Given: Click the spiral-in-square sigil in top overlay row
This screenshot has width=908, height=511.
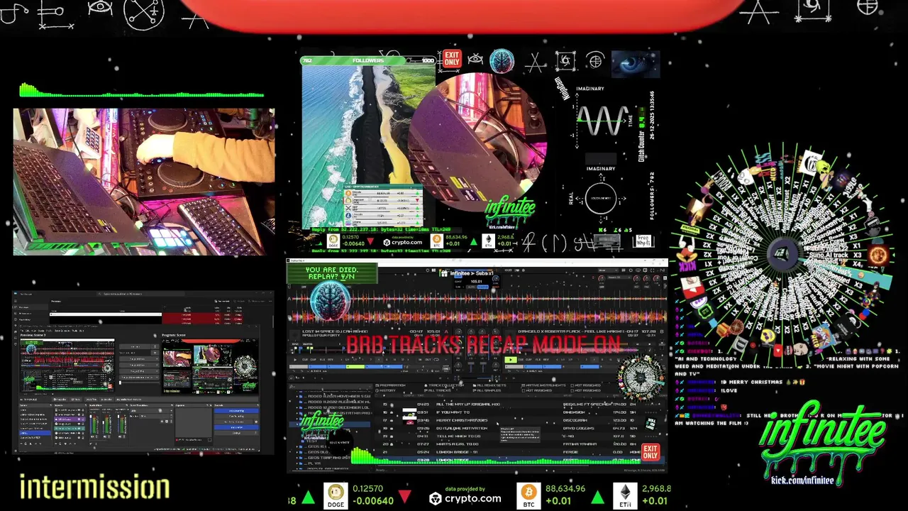Looking at the screenshot, I should (565, 62).
